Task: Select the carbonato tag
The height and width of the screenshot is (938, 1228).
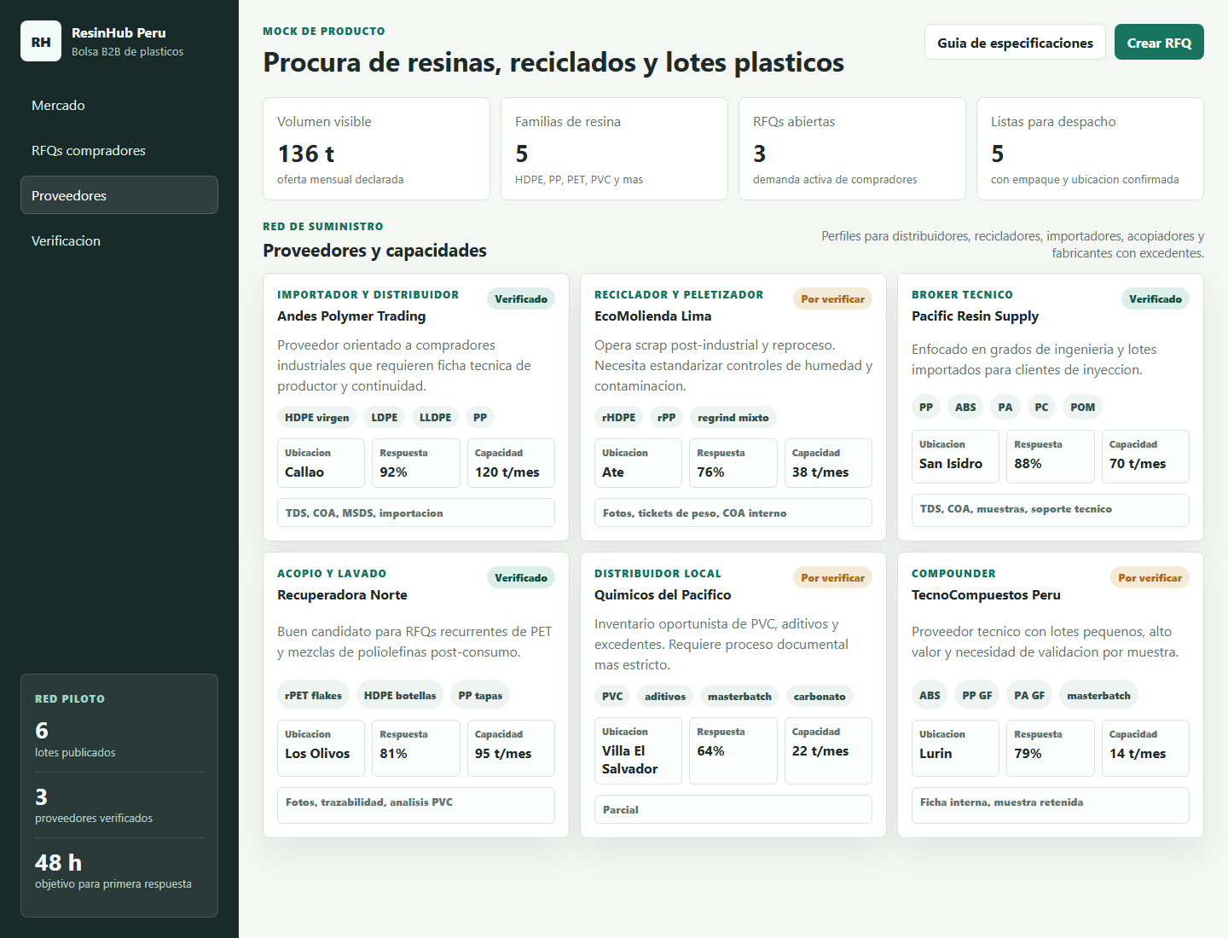Action: [x=820, y=696]
